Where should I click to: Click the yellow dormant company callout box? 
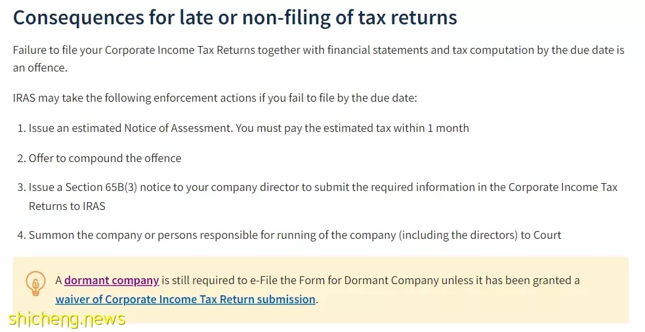tap(320, 290)
